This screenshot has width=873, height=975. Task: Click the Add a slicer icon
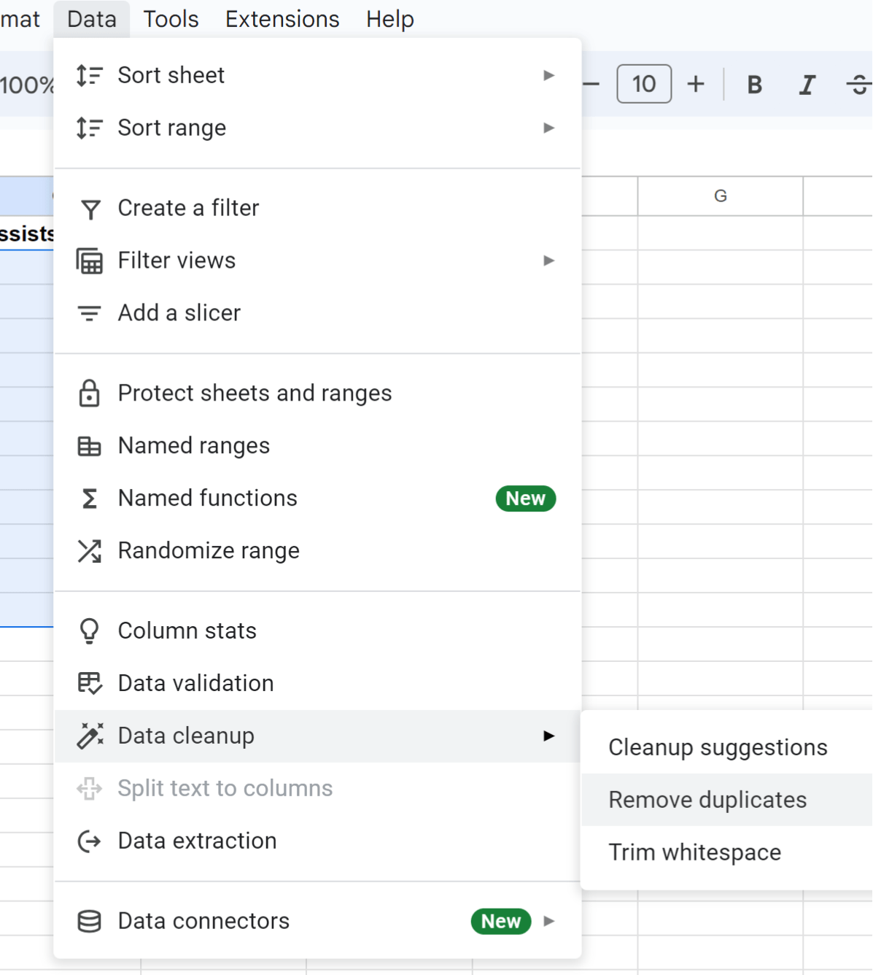point(90,313)
